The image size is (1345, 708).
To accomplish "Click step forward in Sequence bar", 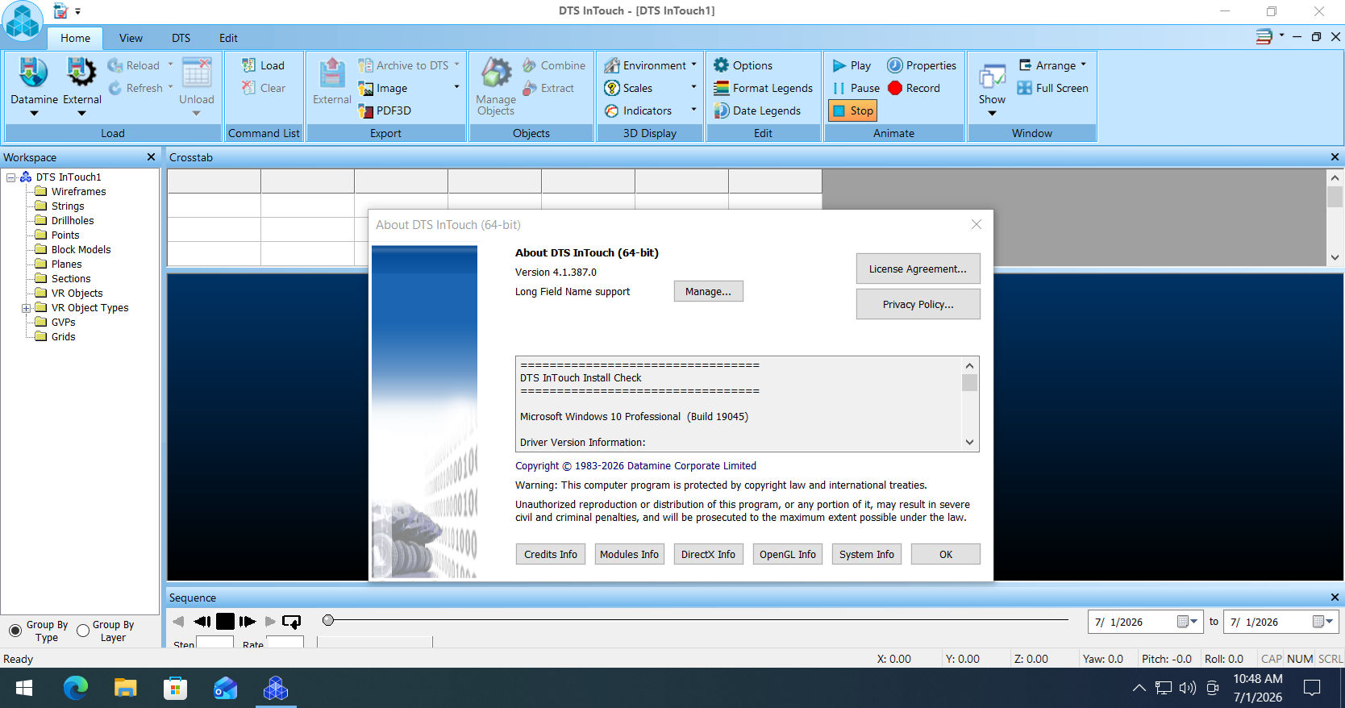I will [248, 621].
